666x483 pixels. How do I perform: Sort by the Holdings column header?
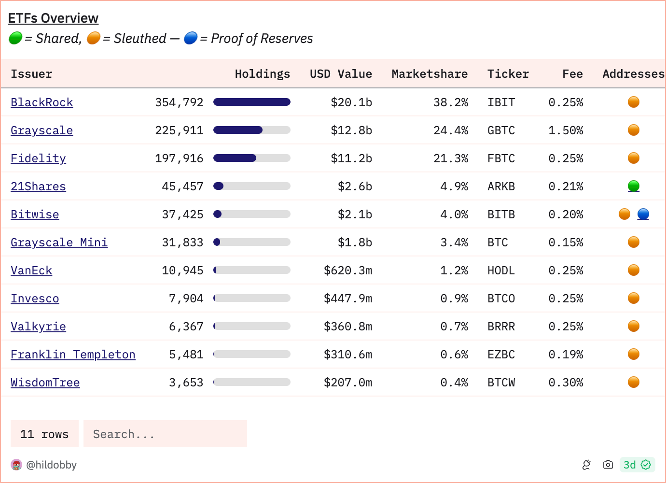coord(263,74)
